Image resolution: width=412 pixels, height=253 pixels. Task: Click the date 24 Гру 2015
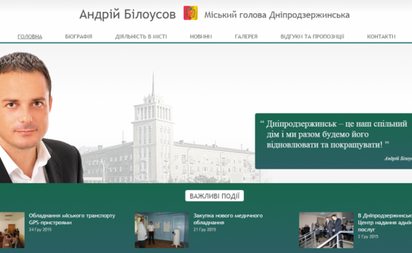pos(40,229)
